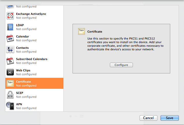
Task: Open the Web Clips label
Action: [23, 70]
